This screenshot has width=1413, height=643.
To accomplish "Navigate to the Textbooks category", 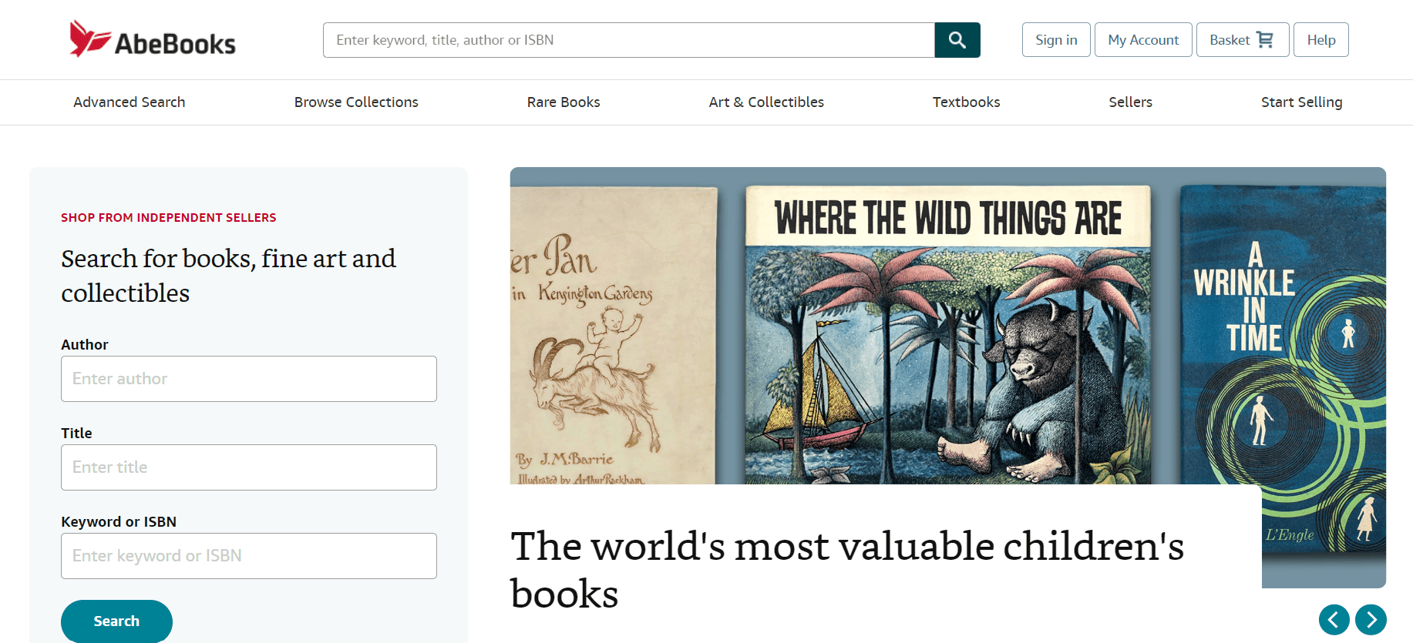I will 966,102.
